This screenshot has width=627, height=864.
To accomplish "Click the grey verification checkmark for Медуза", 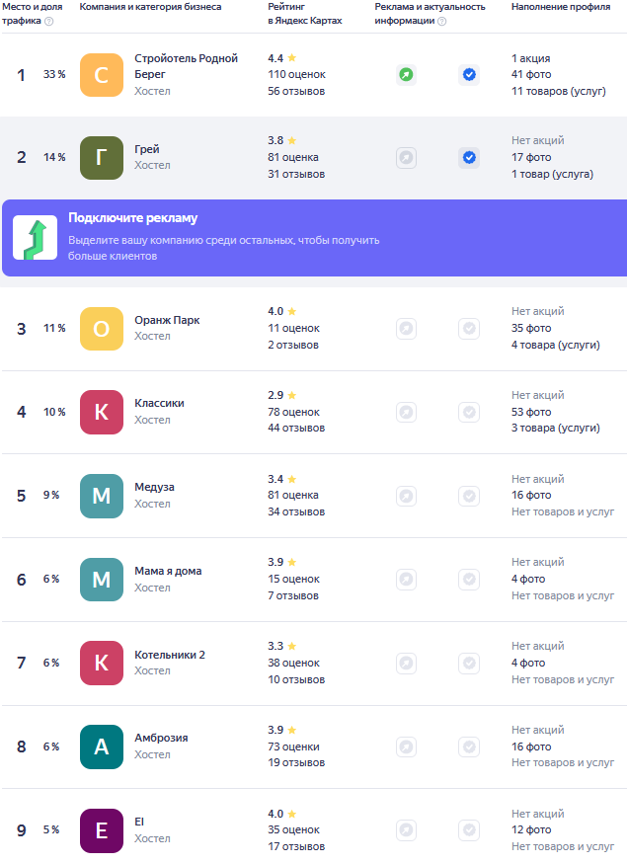I will pos(469,496).
